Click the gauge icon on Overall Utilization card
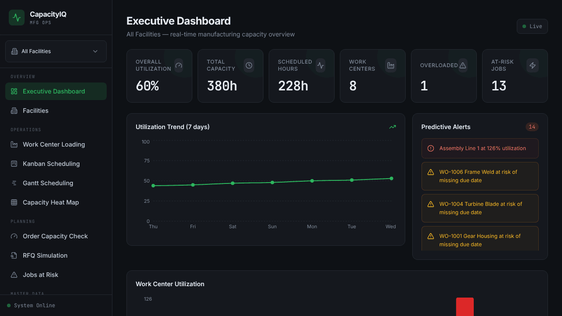 (178, 65)
